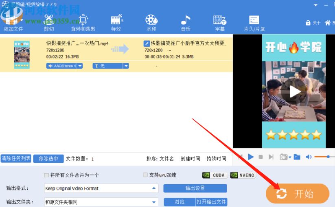Click the ellipsis next to output 720x1280
Viewport: 335px width, 207px height.
click(169, 50)
